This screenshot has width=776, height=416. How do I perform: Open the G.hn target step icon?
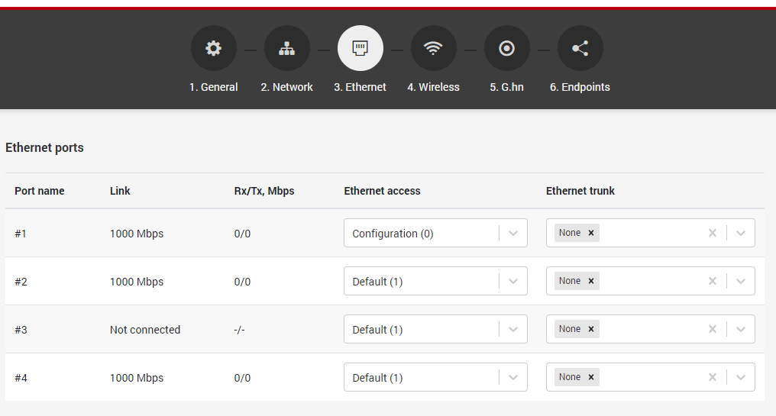[507, 49]
